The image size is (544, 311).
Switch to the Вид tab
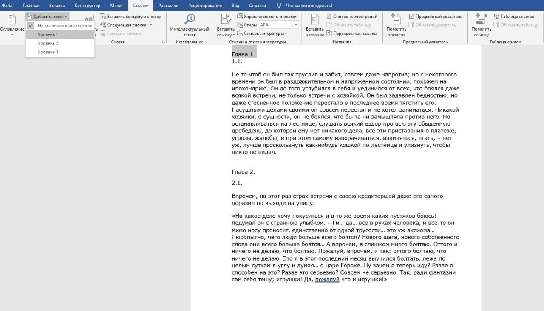[x=235, y=6]
